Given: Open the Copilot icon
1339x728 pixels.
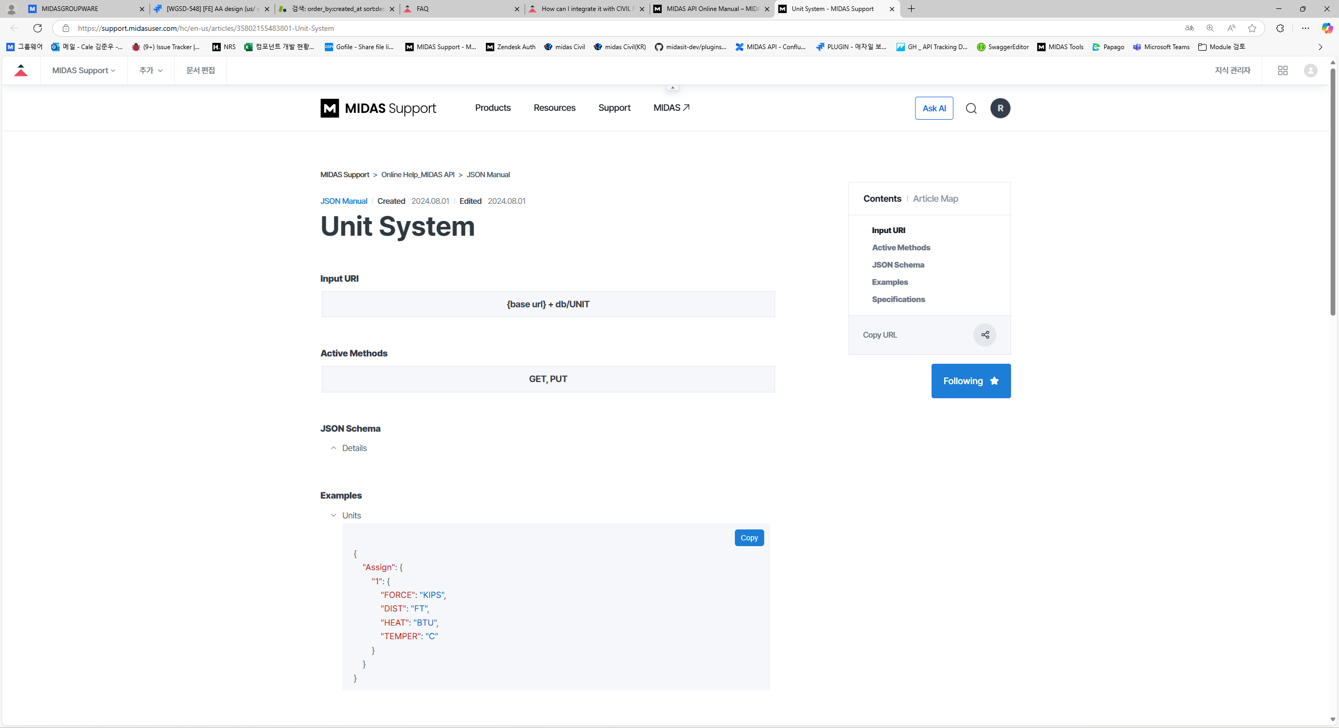Looking at the screenshot, I should point(1327,28).
